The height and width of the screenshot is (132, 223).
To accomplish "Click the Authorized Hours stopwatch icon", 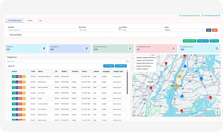I will coord(130,49).
